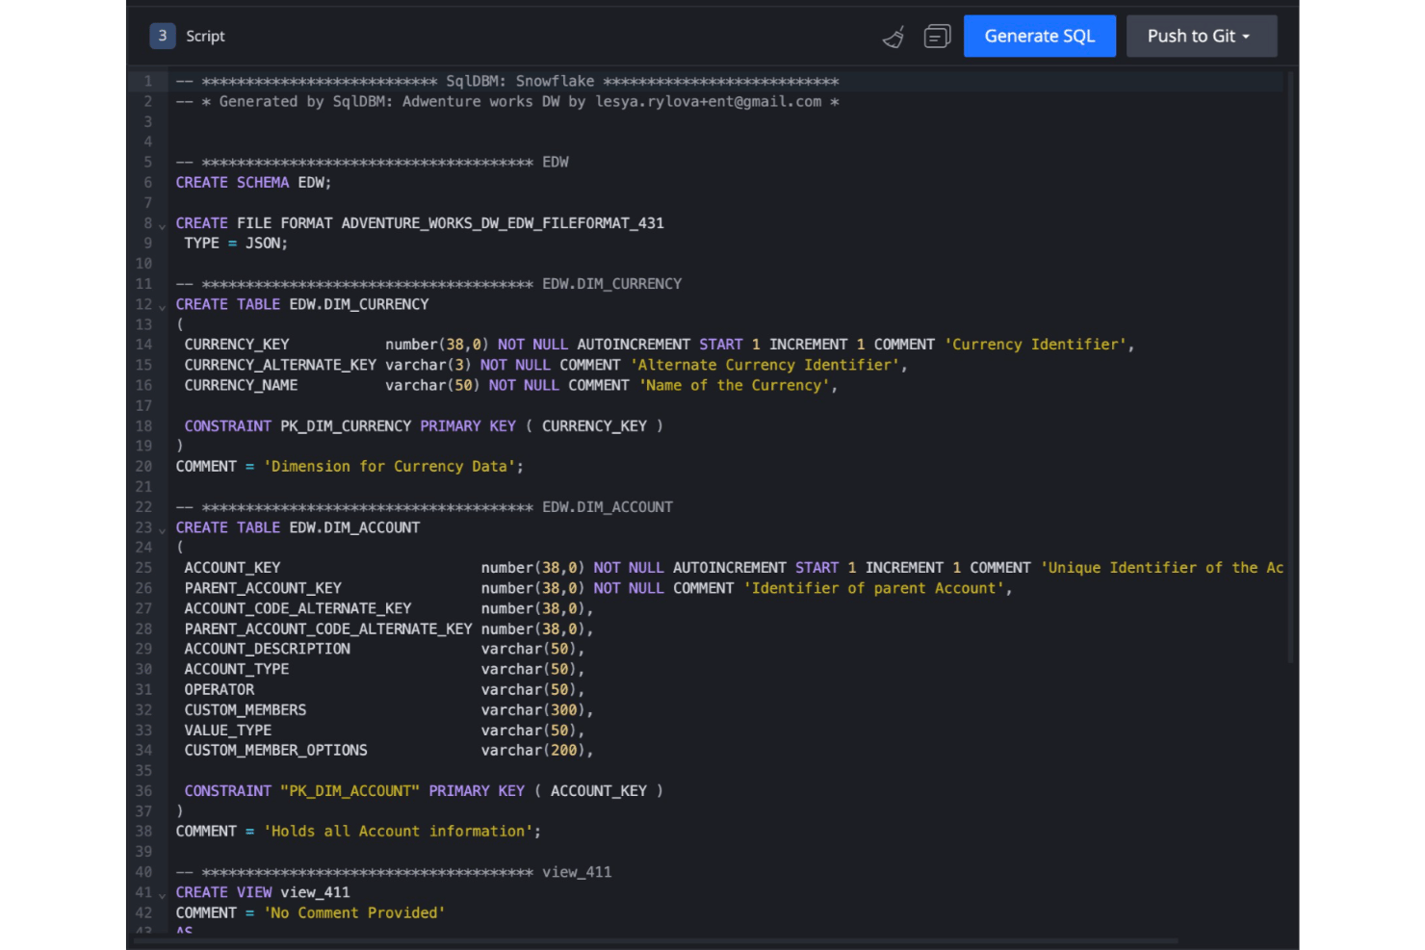Image resolution: width=1425 pixels, height=950 pixels.
Task: Collapse the fold arrow at line 41
Action: tap(162, 895)
